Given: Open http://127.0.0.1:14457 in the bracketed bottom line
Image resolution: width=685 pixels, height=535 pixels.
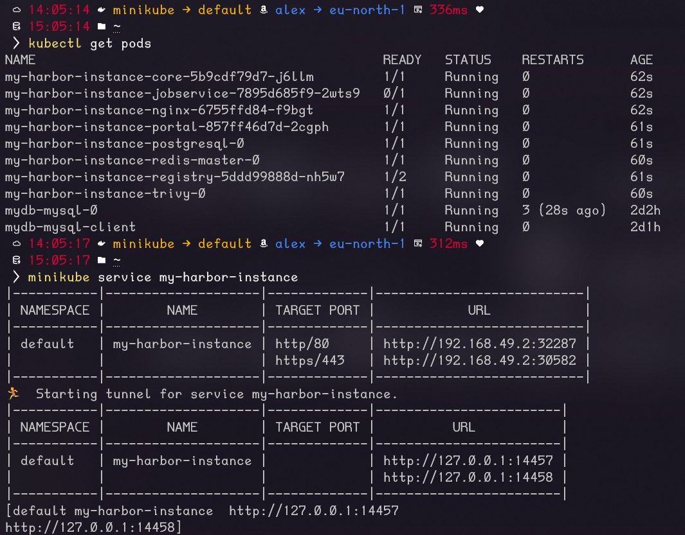Looking at the screenshot, I should (314, 511).
